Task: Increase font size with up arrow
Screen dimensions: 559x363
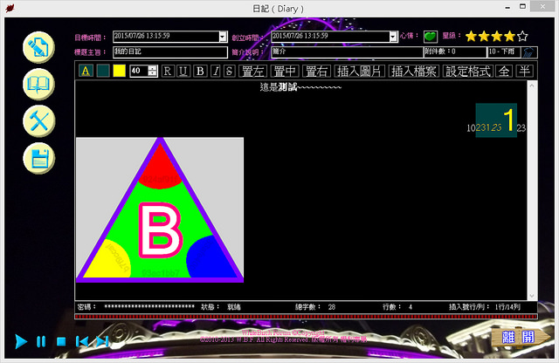Action: [x=153, y=68]
